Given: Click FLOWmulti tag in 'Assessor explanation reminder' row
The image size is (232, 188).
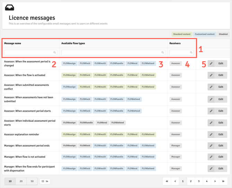Looking at the screenshot, I should tap(100, 135).
